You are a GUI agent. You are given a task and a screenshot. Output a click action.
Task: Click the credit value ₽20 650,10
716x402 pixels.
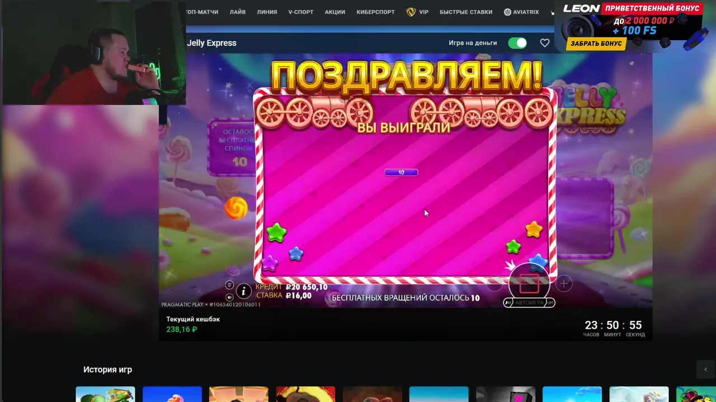tap(307, 287)
